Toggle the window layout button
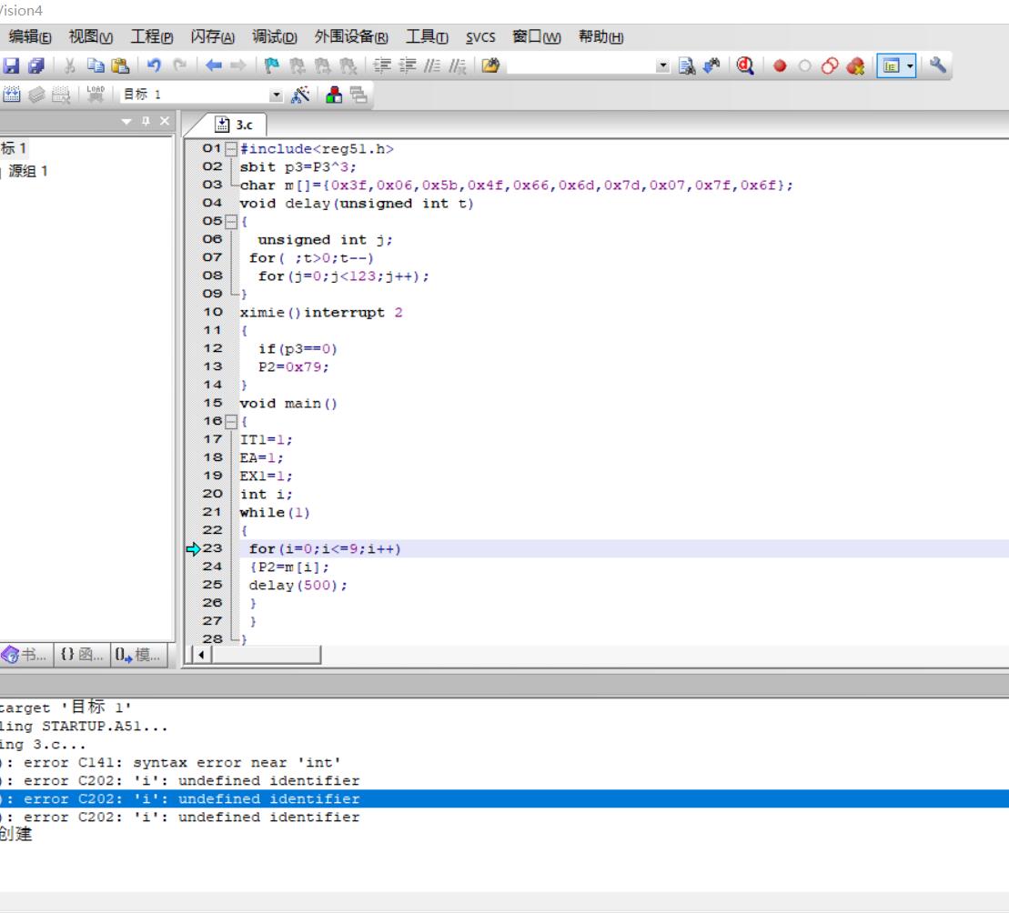1009x913 pixels. tap(892, 65)
